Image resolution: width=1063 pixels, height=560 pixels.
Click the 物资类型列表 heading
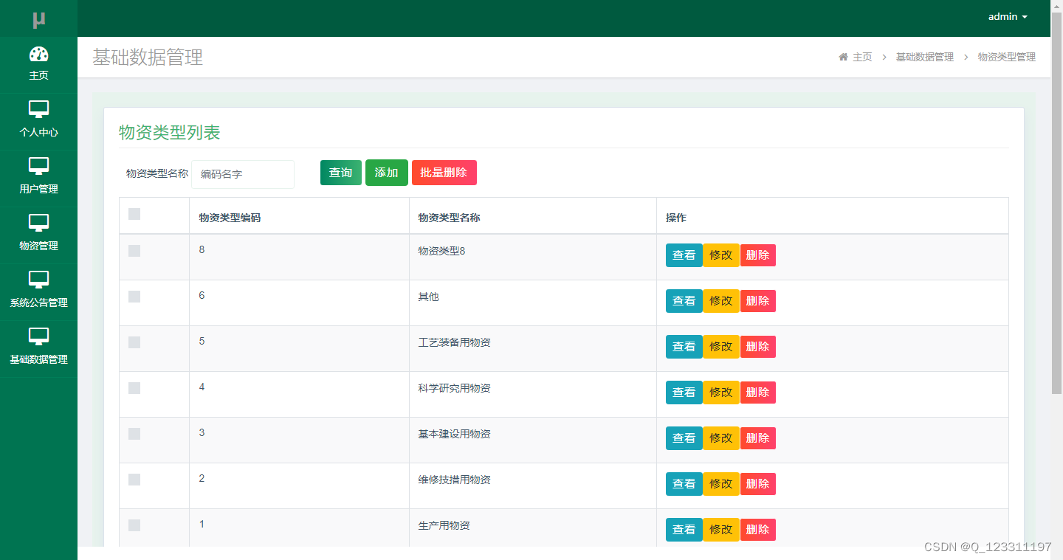point(170,133)
